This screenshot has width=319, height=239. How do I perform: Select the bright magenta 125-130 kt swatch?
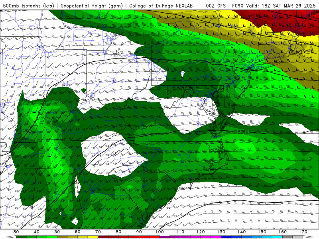pyautogui.click(x=216, y=237)
